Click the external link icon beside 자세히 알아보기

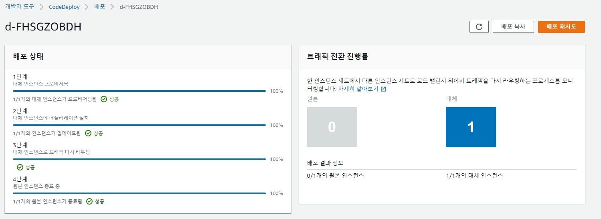click(383, 89)
